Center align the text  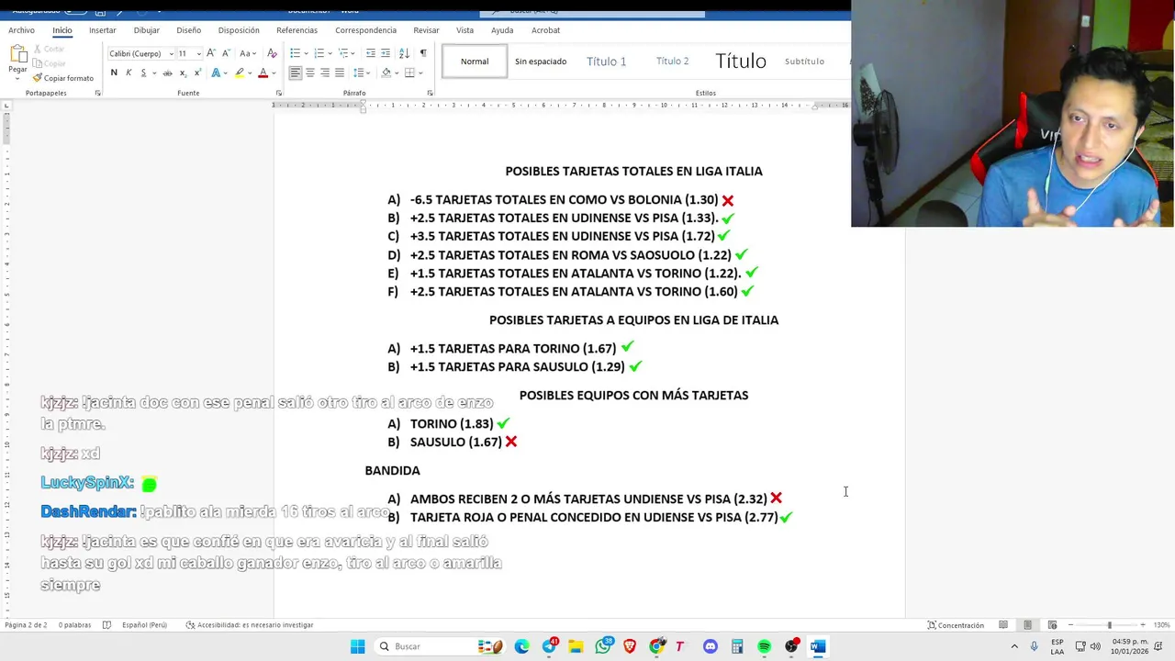coord(309,73)
